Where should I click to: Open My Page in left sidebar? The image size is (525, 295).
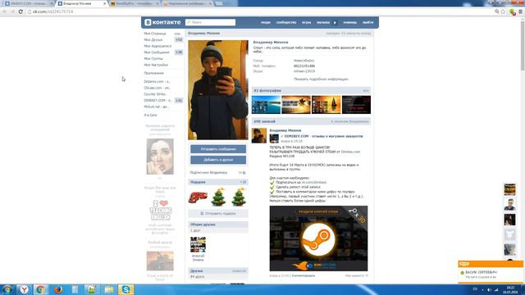[155, 34]
